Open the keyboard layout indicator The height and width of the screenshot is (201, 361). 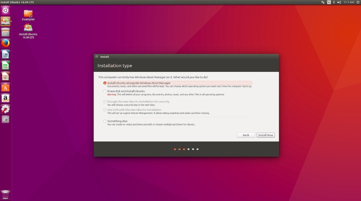click(x=329, y=2)
